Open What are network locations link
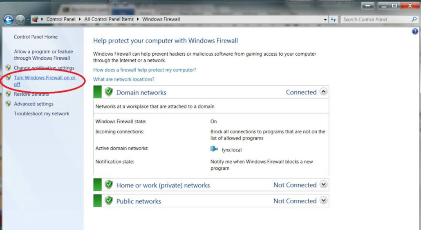Image resolution: width=421 pixels, height=230 pixels. 124,79
